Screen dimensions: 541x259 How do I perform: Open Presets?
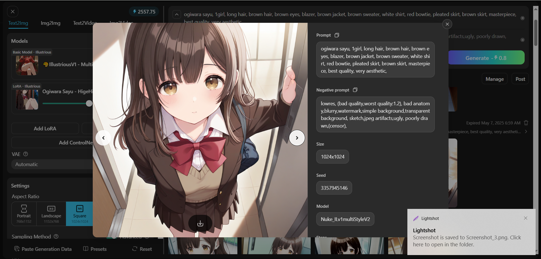pyautogui.click(x=95, y=249)
